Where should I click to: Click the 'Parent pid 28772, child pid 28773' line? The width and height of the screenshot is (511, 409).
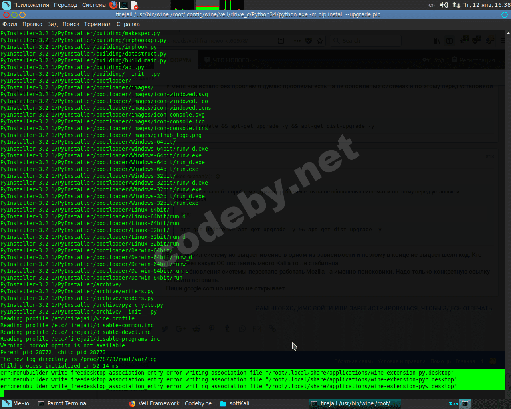(x=53, y=353)
